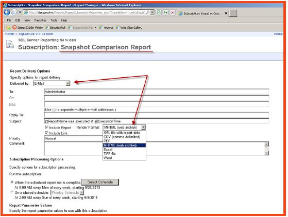The height and width of the screenshot is (217, 288).
Task: Open the Favorites menu
Action: pyautogui.click(x=40, y=20)
